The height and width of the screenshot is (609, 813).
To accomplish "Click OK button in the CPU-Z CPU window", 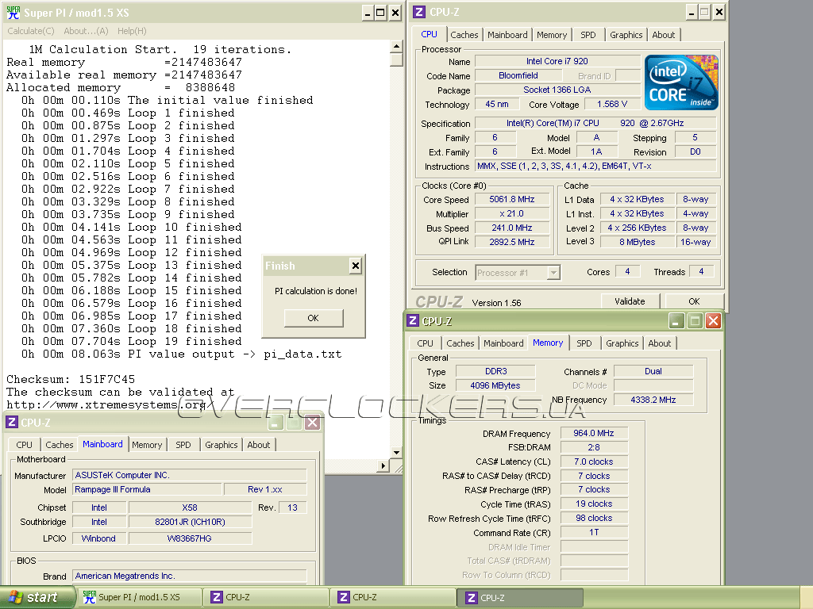I will click(x=694, y=301).
